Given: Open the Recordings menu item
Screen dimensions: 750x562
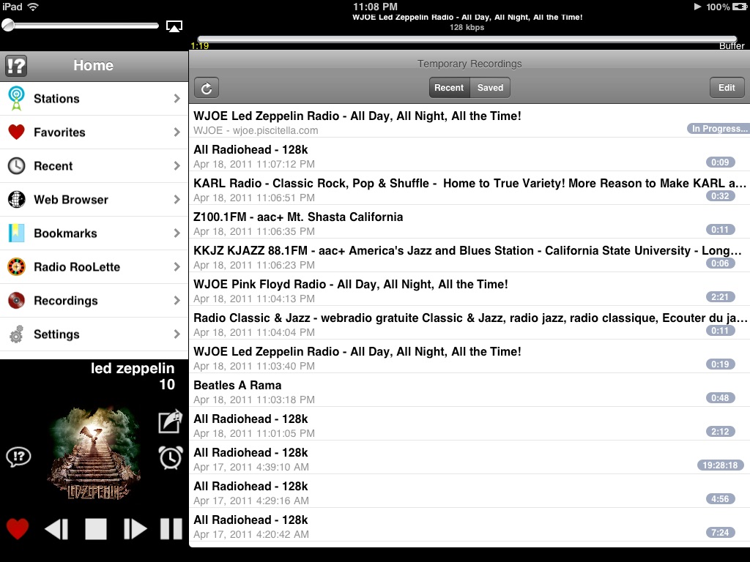Looking at the screenshot, I should (94, 301).
